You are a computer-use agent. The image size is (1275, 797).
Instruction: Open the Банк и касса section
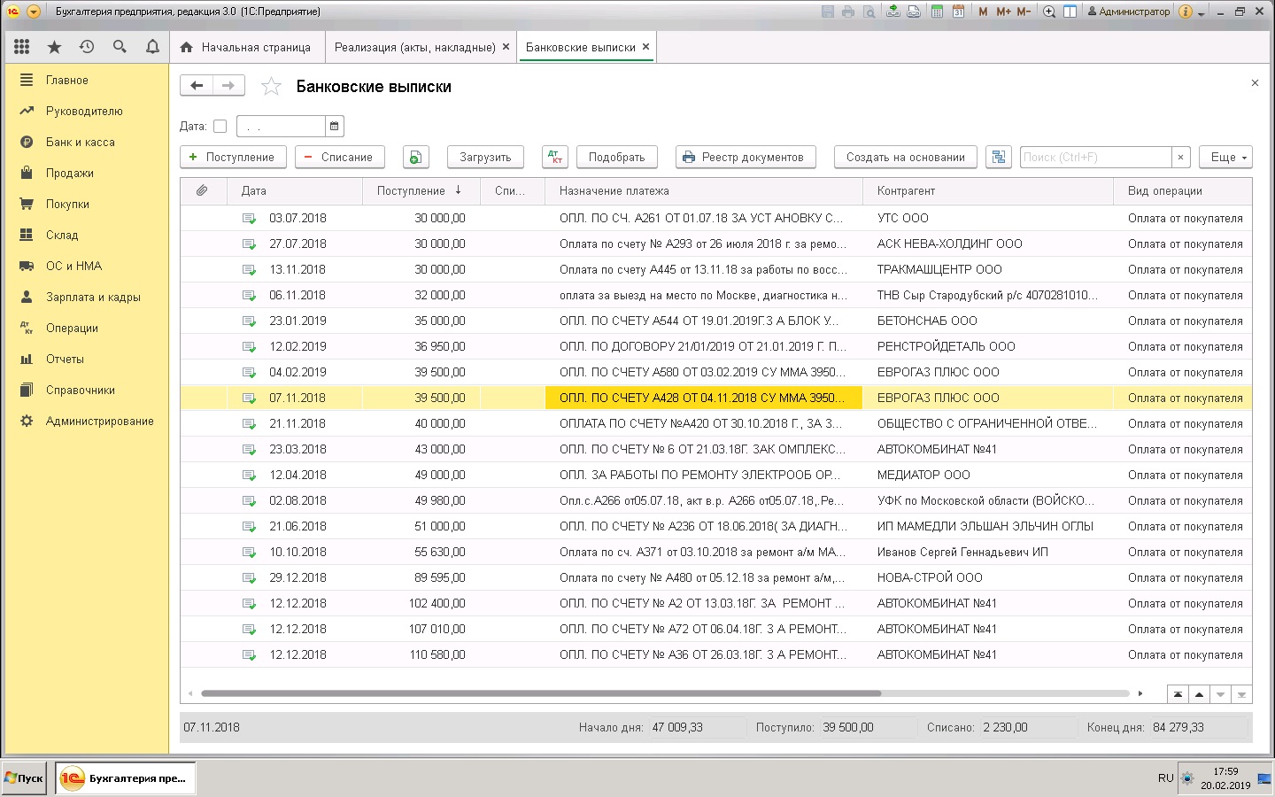coord(80,142)
